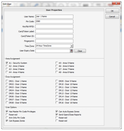The image size is (124, 131).
Task: Tick DR09 - Door 9 Name checkbox
Action: (x=57, y=81)
